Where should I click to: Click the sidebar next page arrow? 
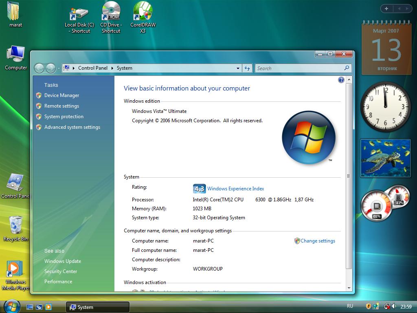407,9
